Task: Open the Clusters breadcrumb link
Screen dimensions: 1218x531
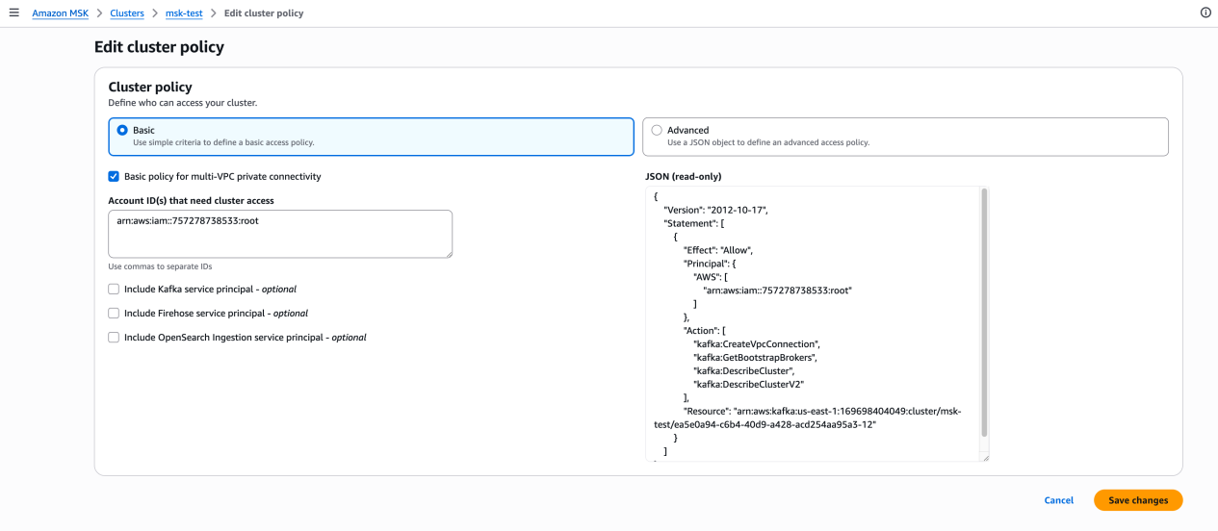Action: tap(127, 13)
